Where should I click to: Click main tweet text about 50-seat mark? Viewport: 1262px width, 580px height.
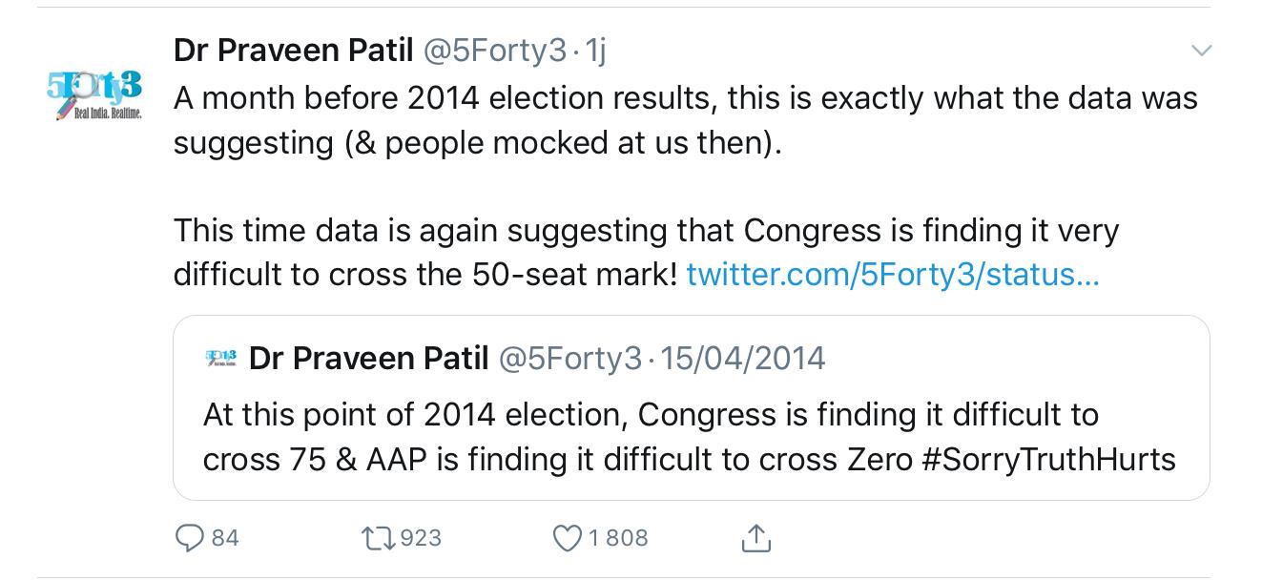coord(646,253)
